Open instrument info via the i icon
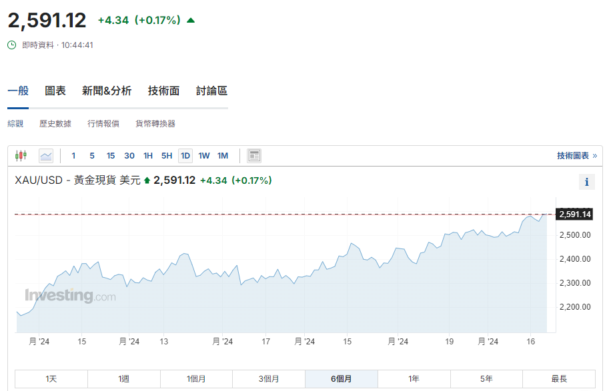Viewport: 609px width, 391px height. pyautogui.click(x=586, y=181)
